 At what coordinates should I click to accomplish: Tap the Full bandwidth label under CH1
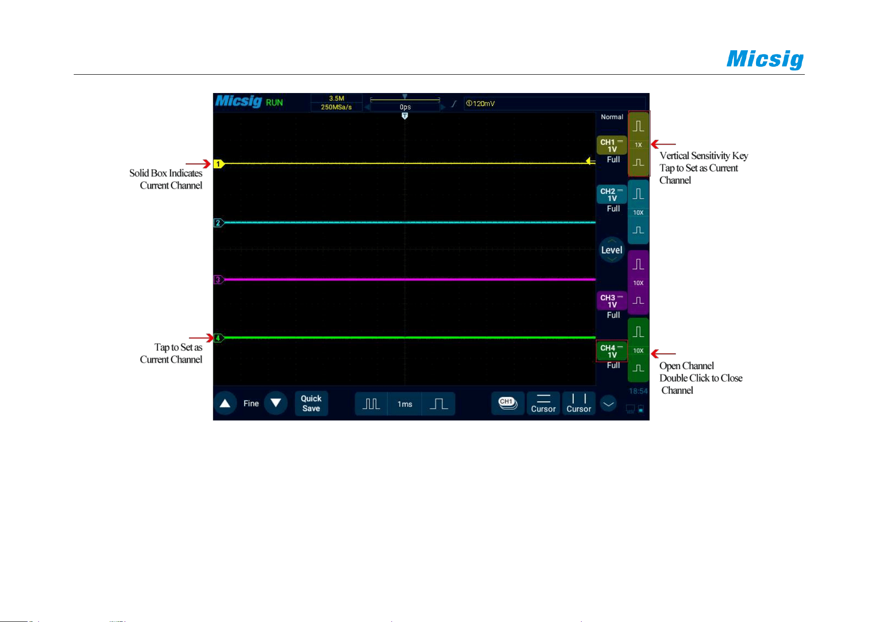click(613, 160)
